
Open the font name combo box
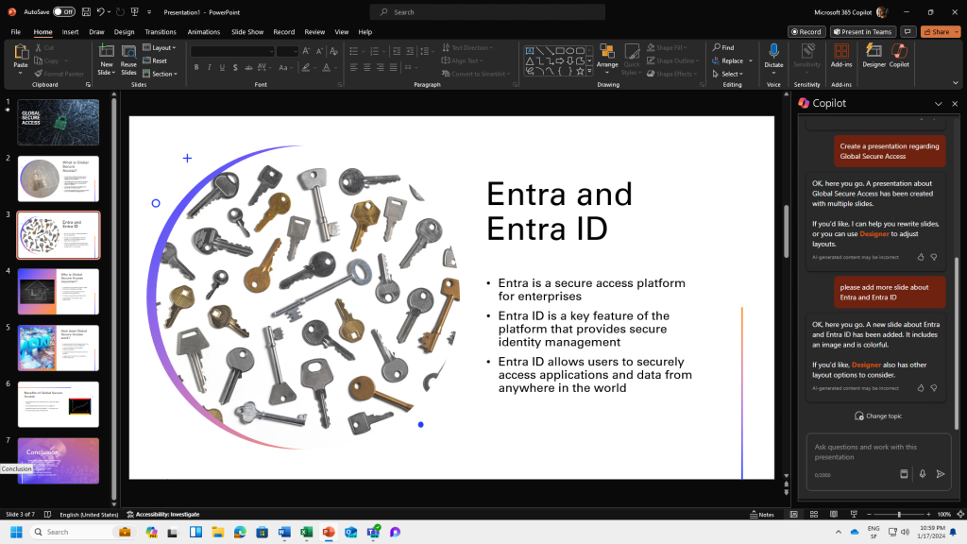232,51
